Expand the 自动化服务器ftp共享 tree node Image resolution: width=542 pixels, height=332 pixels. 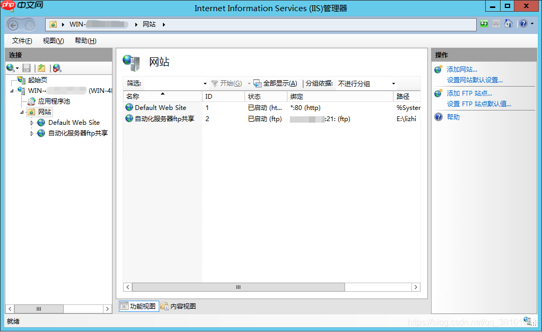tap(31, 133)
